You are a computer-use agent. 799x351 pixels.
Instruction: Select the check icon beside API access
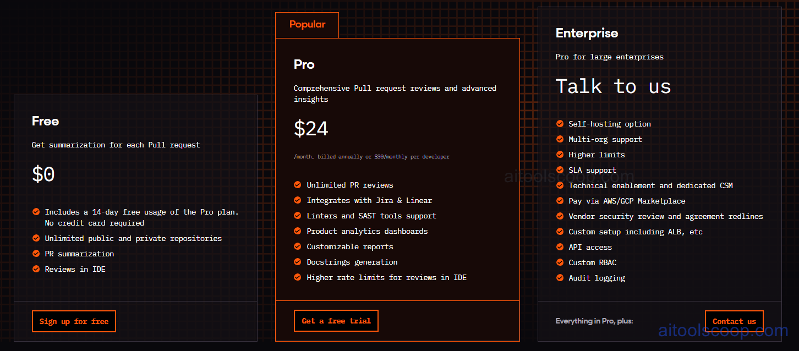560,247
